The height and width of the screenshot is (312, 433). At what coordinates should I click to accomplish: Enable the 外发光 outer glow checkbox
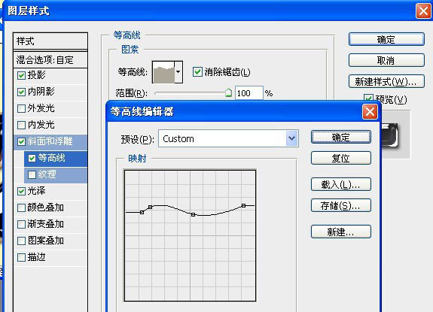pos(21,108)
